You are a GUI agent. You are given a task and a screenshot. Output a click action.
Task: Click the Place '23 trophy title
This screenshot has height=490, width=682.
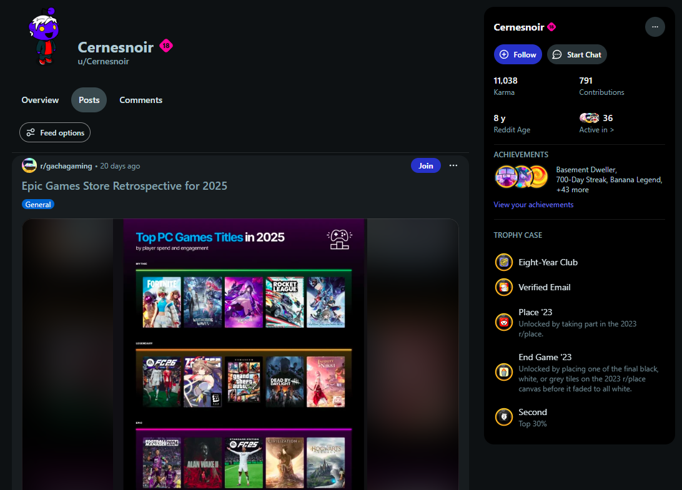(535, 312)
